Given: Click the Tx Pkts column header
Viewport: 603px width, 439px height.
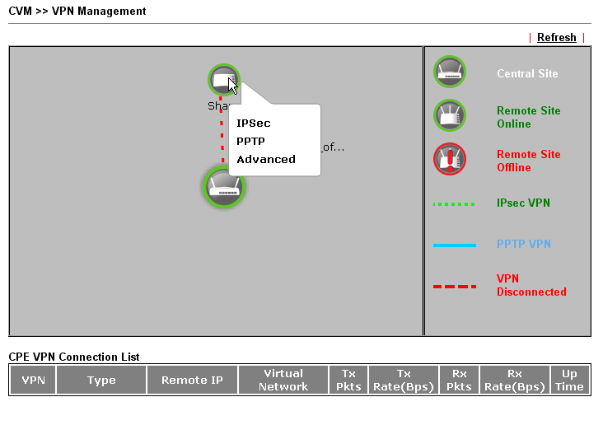Looking at the screenshot, I should [x=348, y=380].
